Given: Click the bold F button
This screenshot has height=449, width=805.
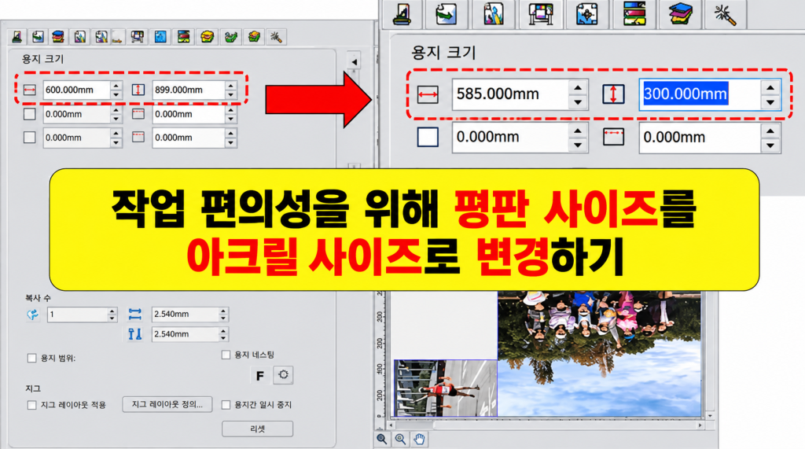Looking at the screenshot, I should pyautogui.click(x=260, y=376).
